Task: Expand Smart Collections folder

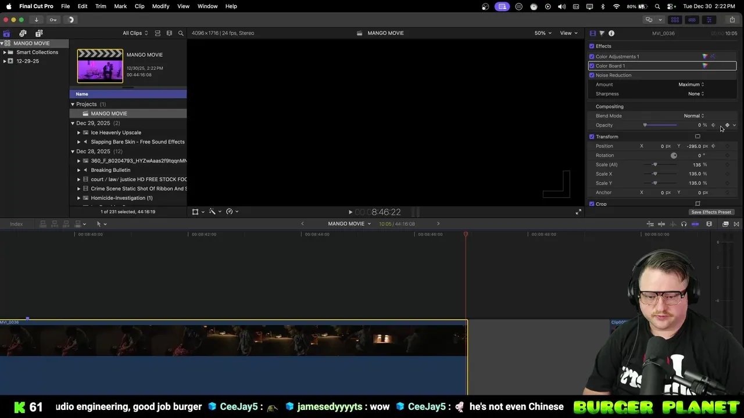Action: coord(5,52)
